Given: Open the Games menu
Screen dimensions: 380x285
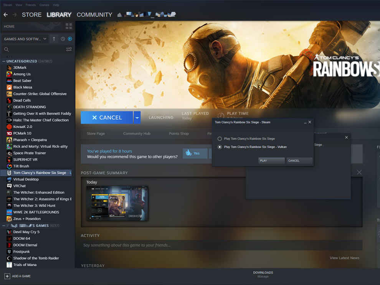Looking at the screenshot, I should [x=44, y=5].
